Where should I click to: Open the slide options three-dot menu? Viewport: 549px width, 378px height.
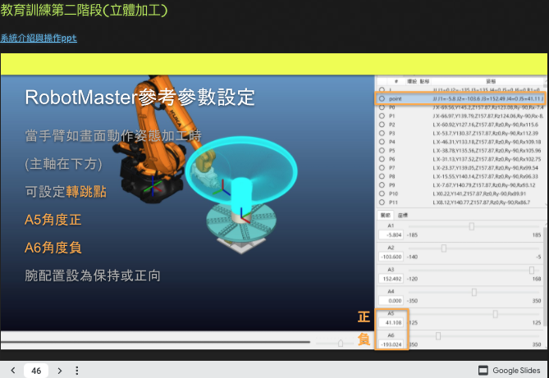pos(76,371)
